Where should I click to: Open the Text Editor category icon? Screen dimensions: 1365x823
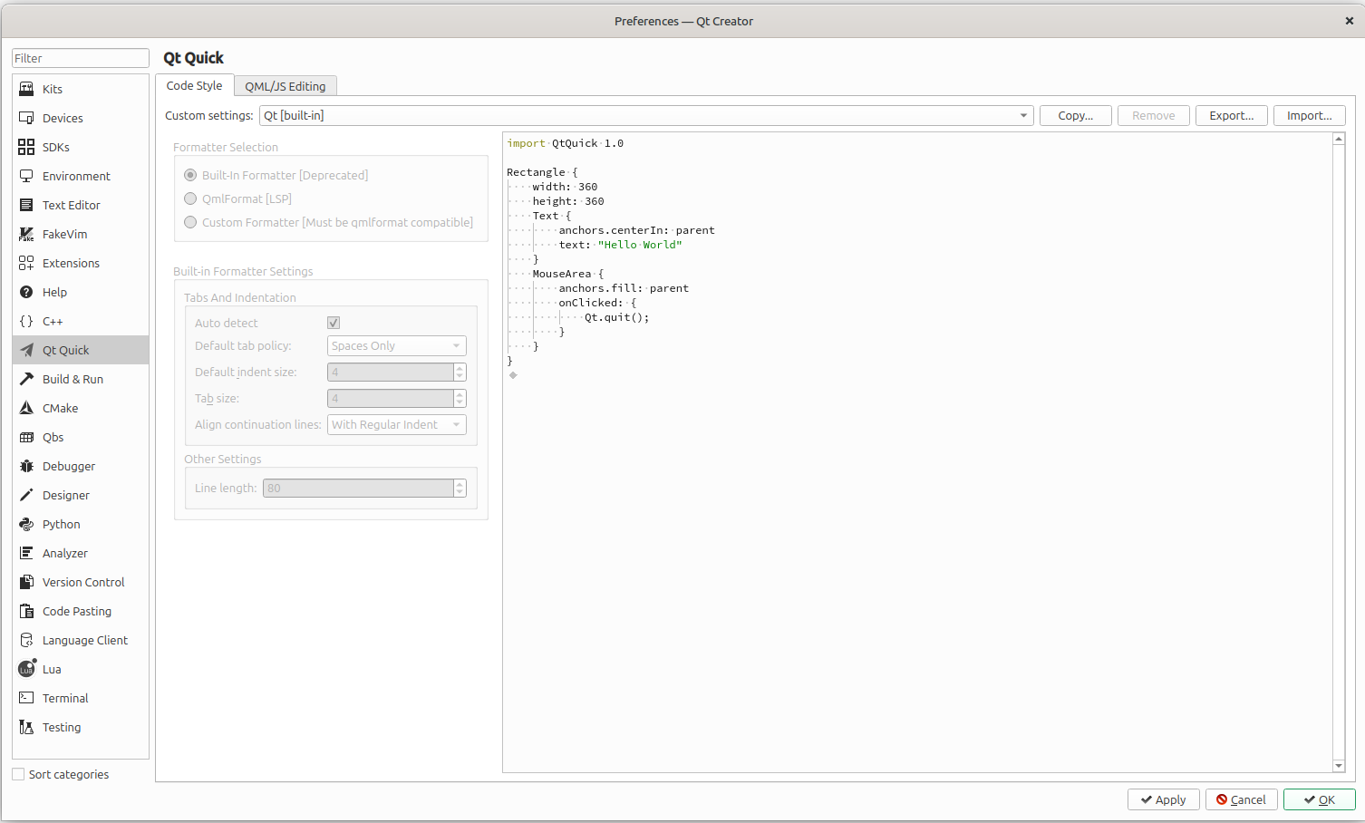pyautogui.click(x=26, y=205)
